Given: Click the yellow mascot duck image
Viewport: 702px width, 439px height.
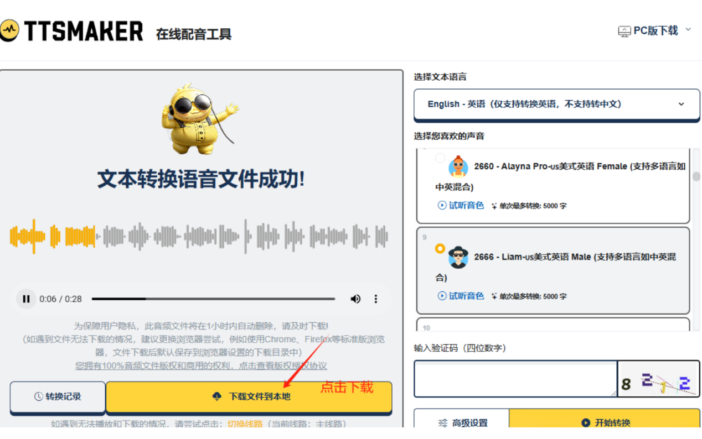Looking at the screenshot, I should coord(199,120).
